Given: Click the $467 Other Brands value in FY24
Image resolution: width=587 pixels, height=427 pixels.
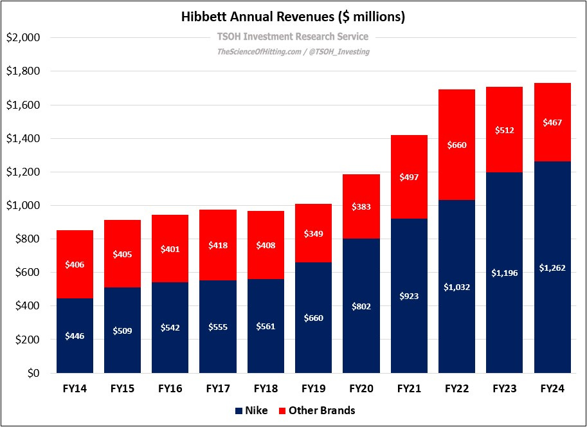Looking at the screenshot, I should point(552,122).
